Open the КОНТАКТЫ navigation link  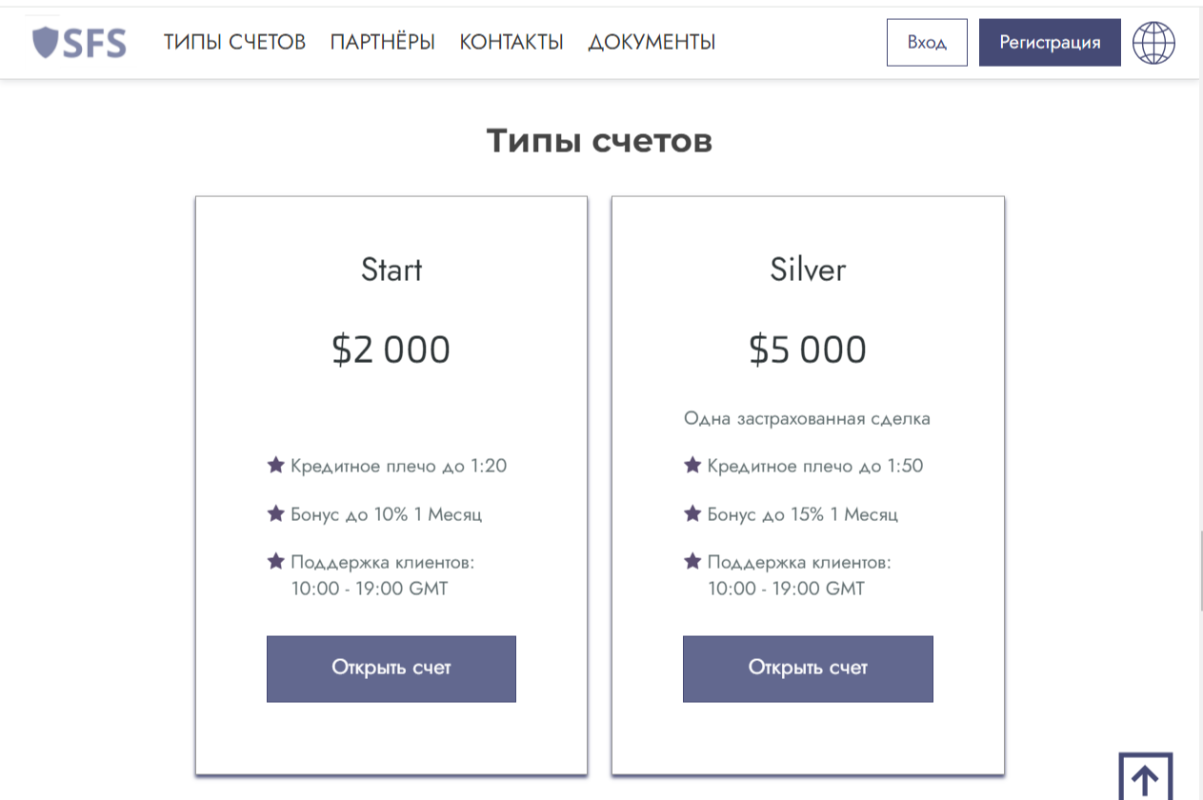(511, 43)
